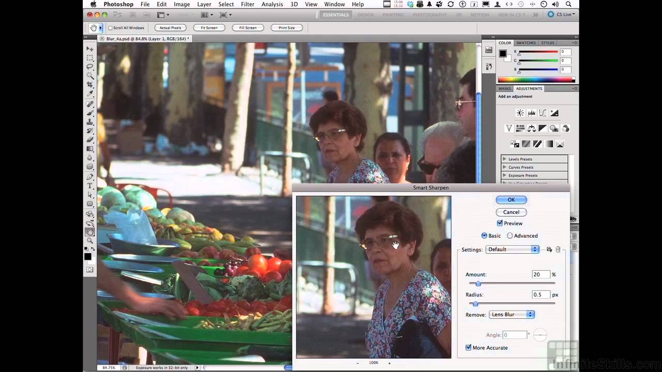Expand Levels Presets list

coord(505,159)
